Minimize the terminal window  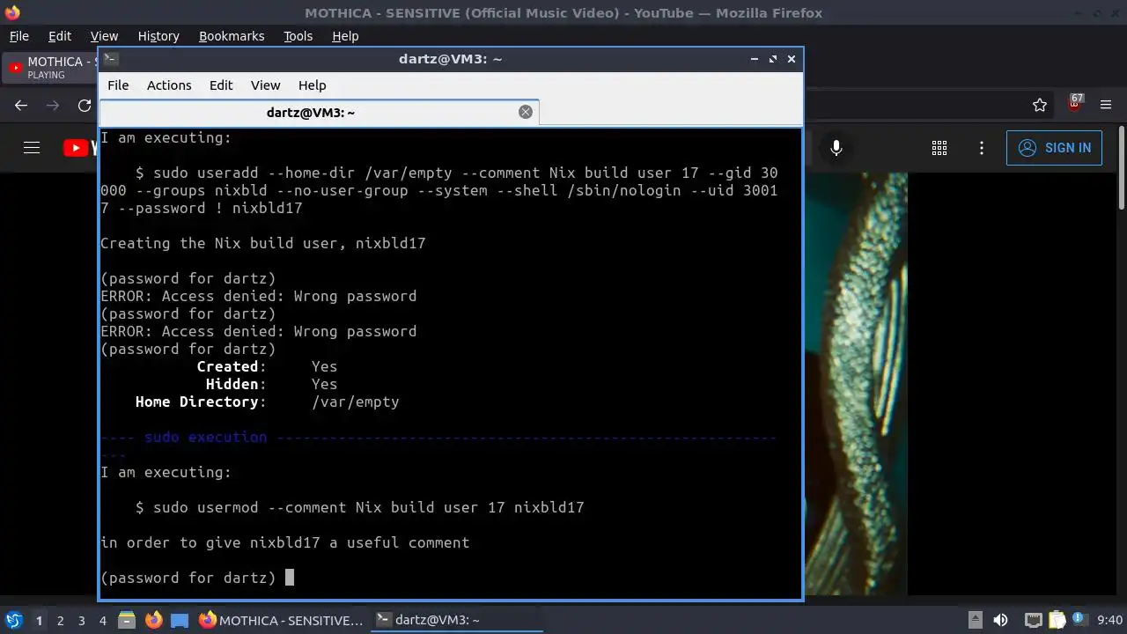(755, 59)
